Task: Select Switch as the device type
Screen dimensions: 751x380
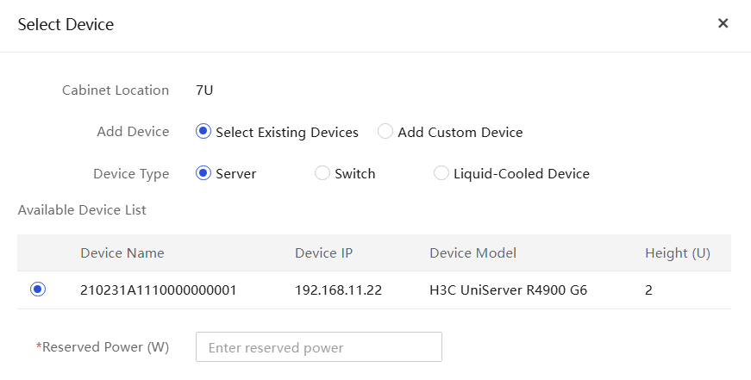Action: pos(322,173)
